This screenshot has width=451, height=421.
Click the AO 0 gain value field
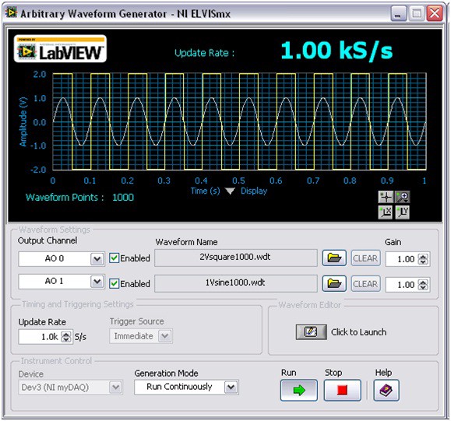[x=402, y=259]
